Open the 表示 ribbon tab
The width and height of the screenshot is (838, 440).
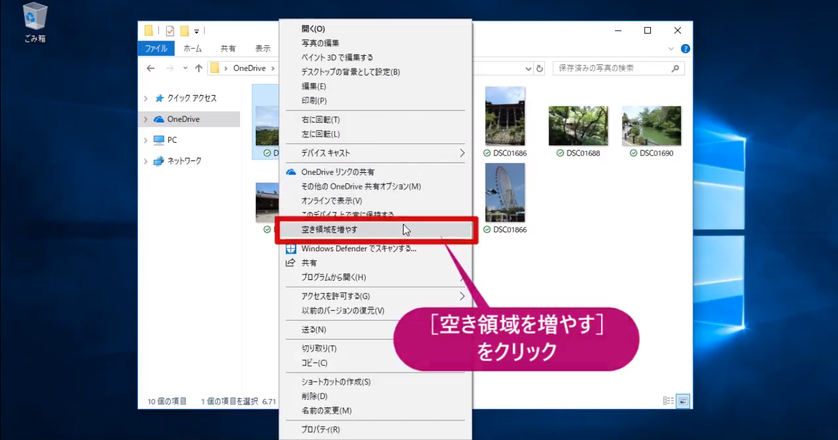[x=263, y=48]
